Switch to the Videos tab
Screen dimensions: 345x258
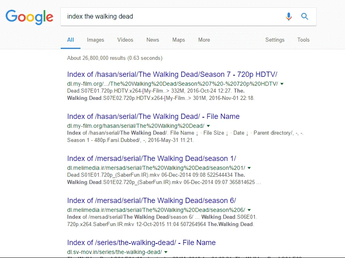point(125,40)
